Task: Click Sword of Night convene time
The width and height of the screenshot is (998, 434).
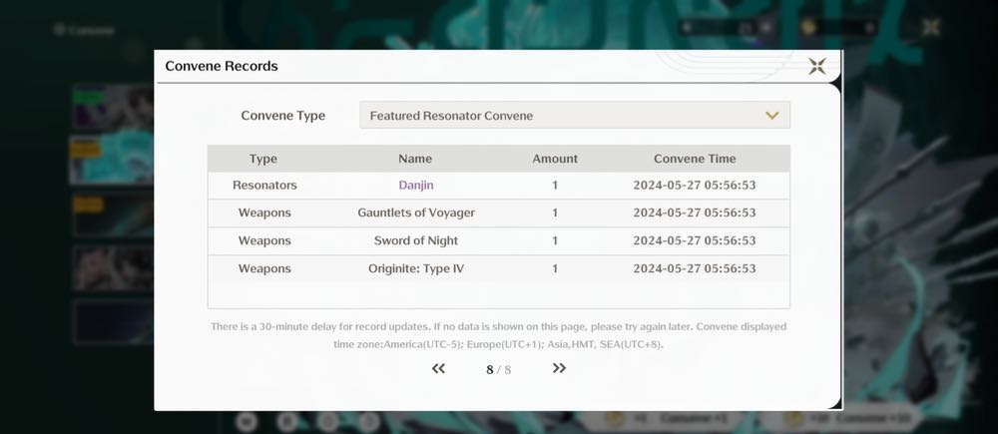Action: pyautogui.click(x=695, y=240)
